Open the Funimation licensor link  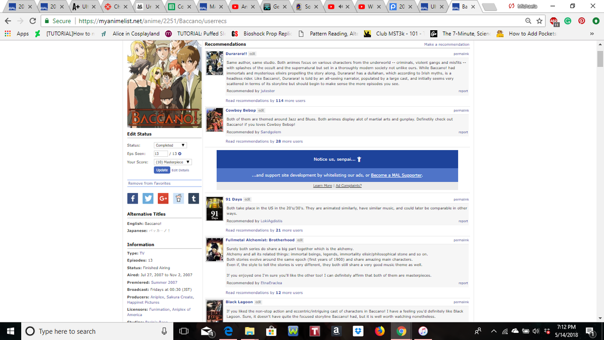click(159, 309)
